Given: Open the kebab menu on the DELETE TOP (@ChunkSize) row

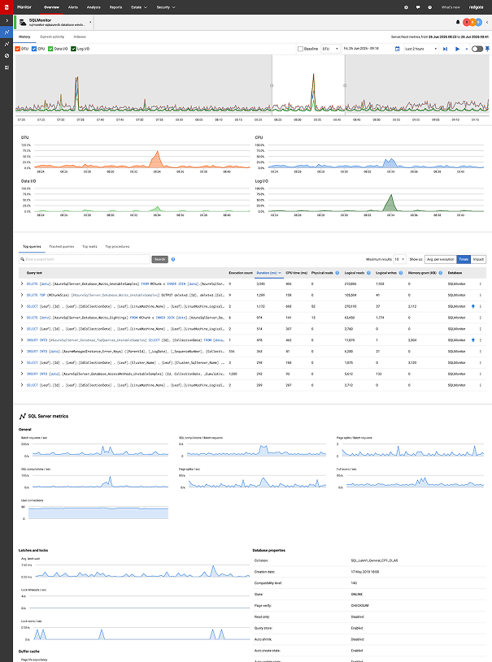Looking at the screenshot, I should (480, 295).
